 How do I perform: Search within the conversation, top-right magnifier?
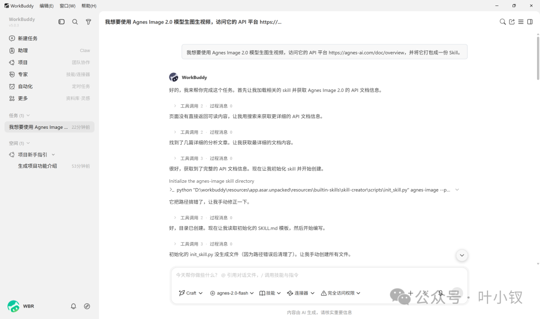(x=503, y=21)
